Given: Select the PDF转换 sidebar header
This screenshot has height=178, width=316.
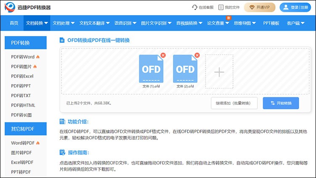Looking at the screenshot, I should (x=26, y=43).
